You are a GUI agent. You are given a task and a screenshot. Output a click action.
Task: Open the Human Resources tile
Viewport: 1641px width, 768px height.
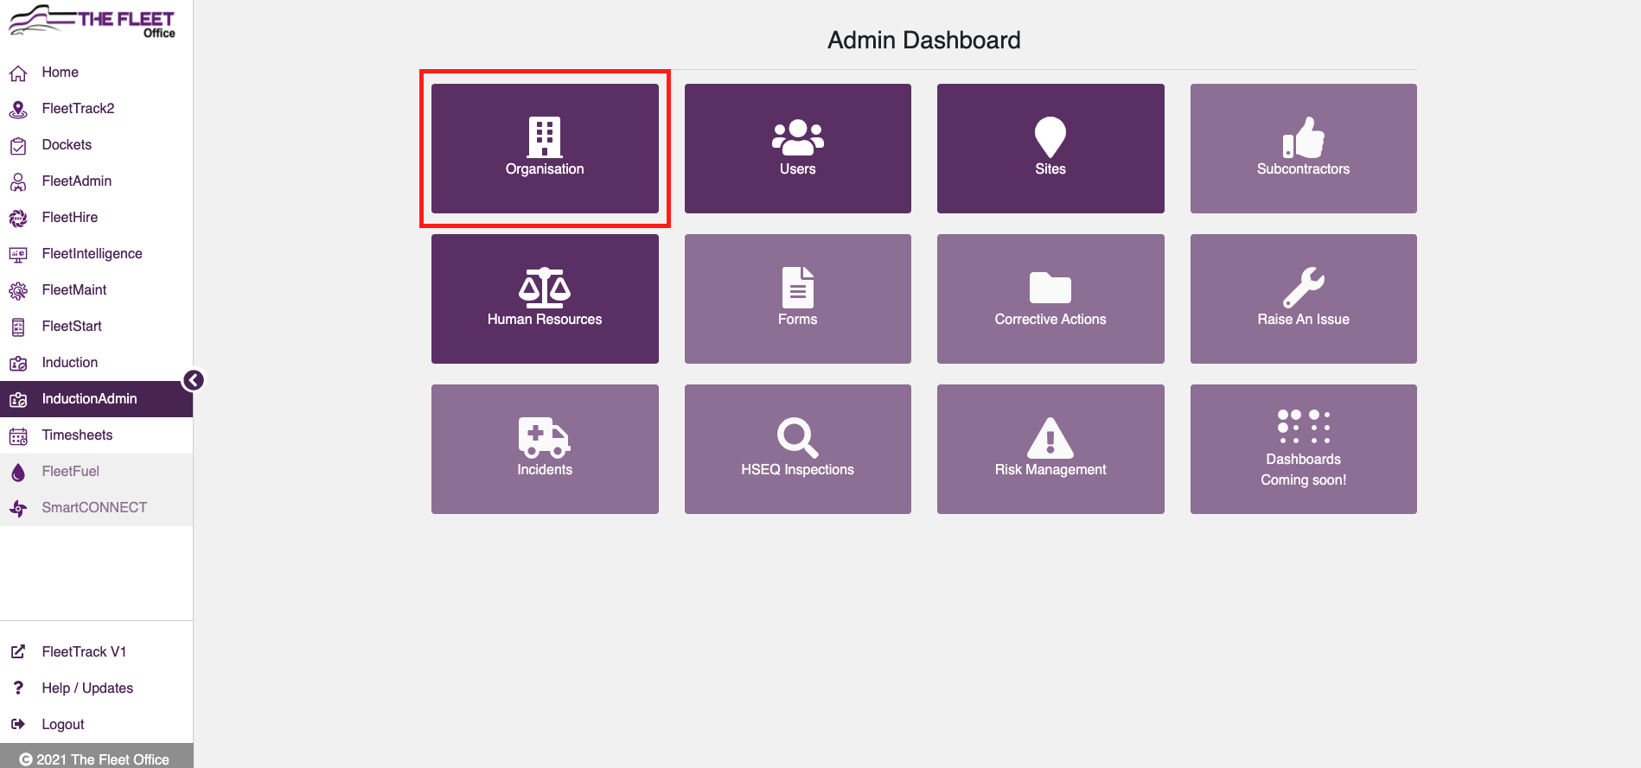click(545, 299)
